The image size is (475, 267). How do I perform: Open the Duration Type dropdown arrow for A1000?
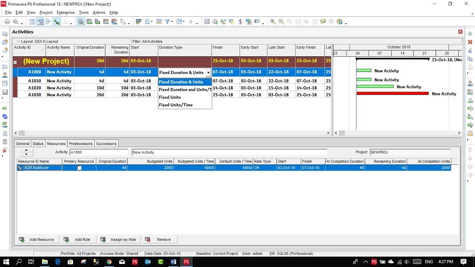[209, 73]
